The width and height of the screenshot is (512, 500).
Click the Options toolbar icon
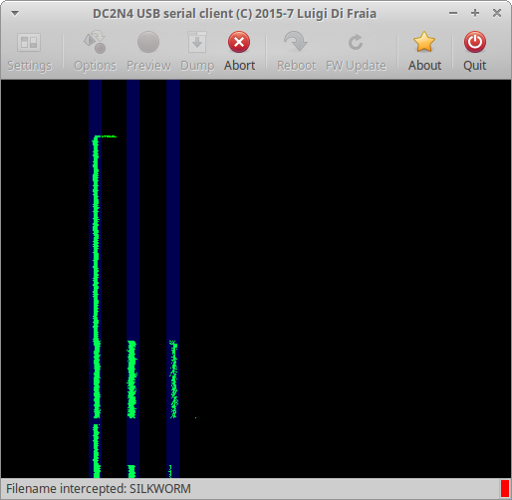pos(95,42)
